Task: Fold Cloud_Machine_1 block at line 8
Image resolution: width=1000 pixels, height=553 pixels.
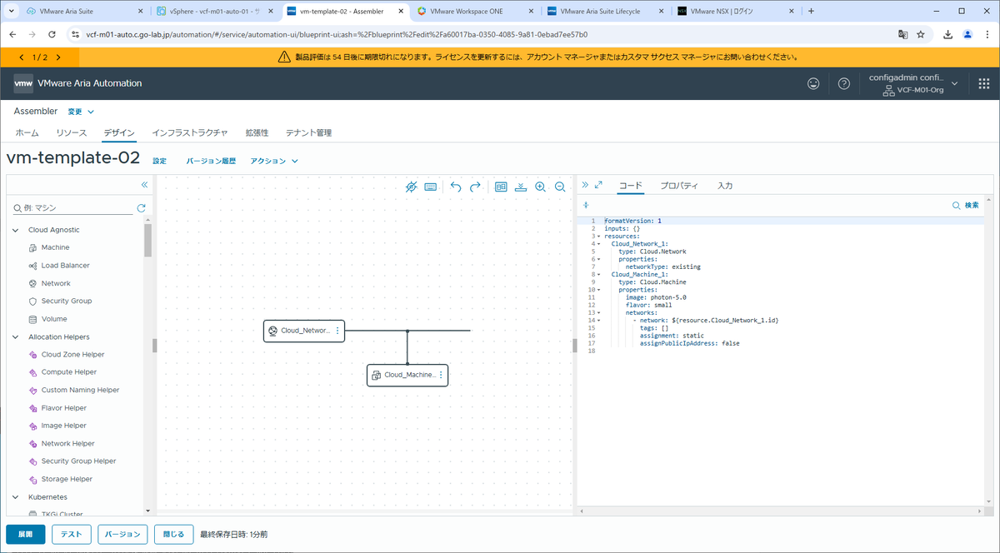Action: click(598, 274)
